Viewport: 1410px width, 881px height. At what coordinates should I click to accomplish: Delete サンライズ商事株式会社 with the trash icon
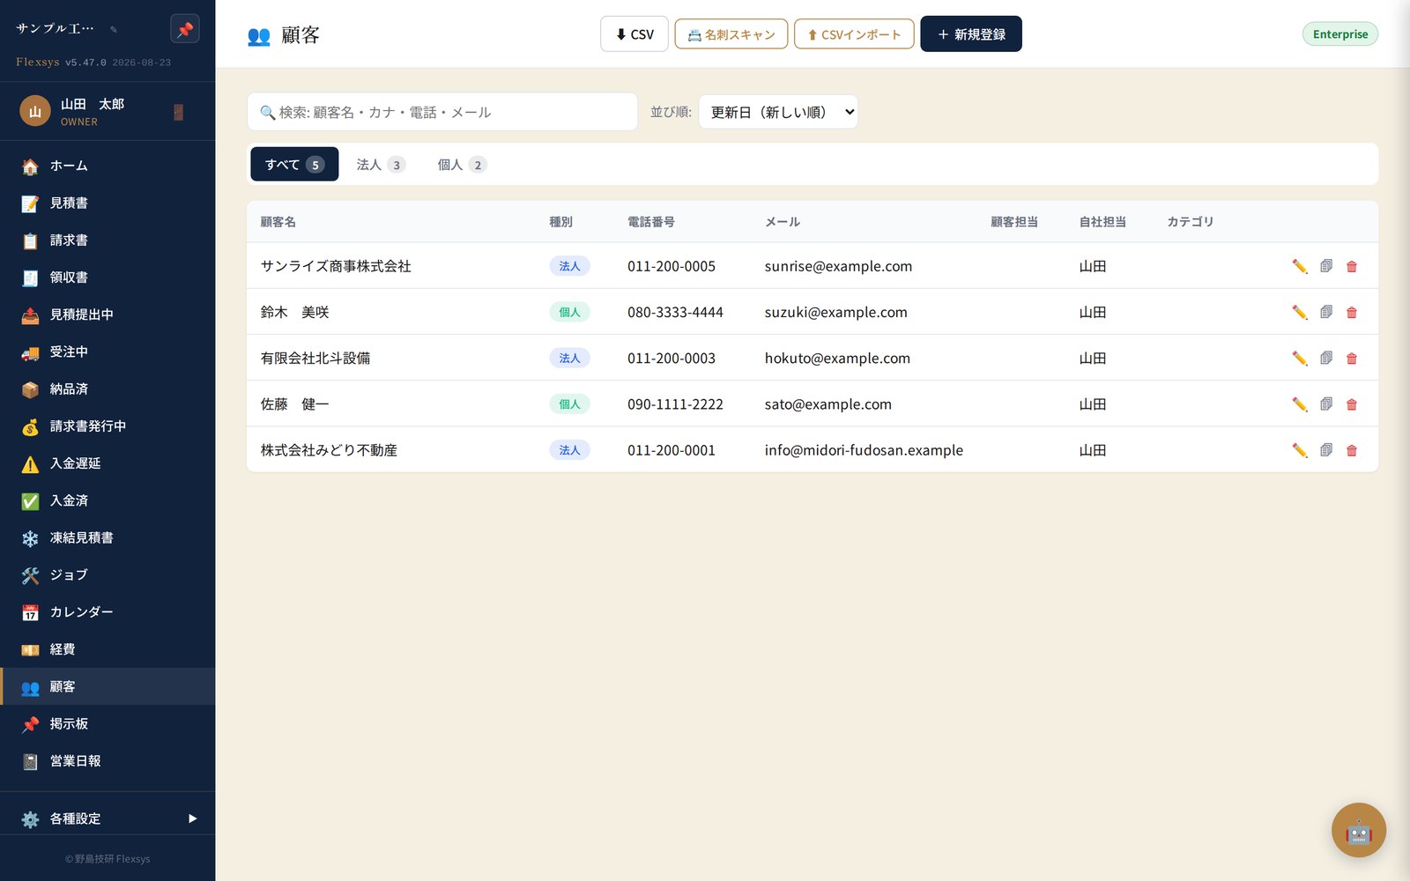pos(1352,266)
